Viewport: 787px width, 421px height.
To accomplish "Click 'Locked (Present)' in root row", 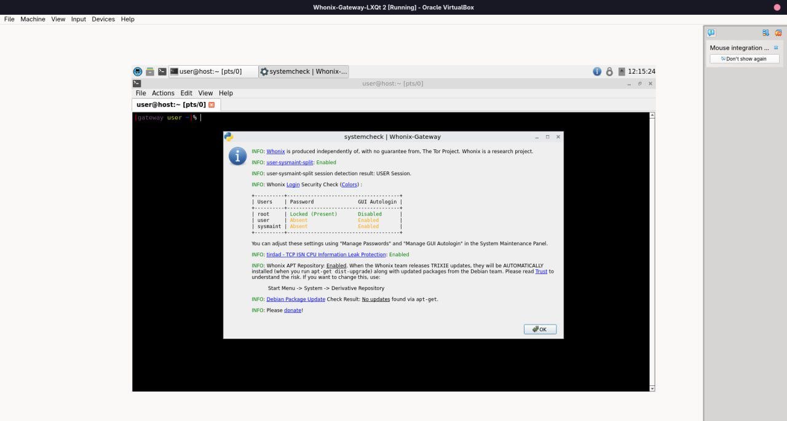I will coord(314,214).
